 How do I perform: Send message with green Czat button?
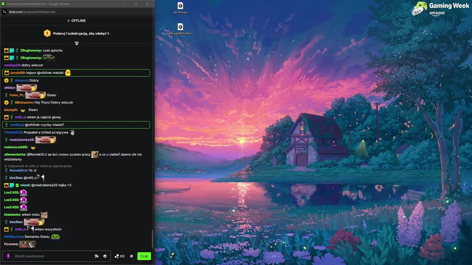(x=144, y=256)
